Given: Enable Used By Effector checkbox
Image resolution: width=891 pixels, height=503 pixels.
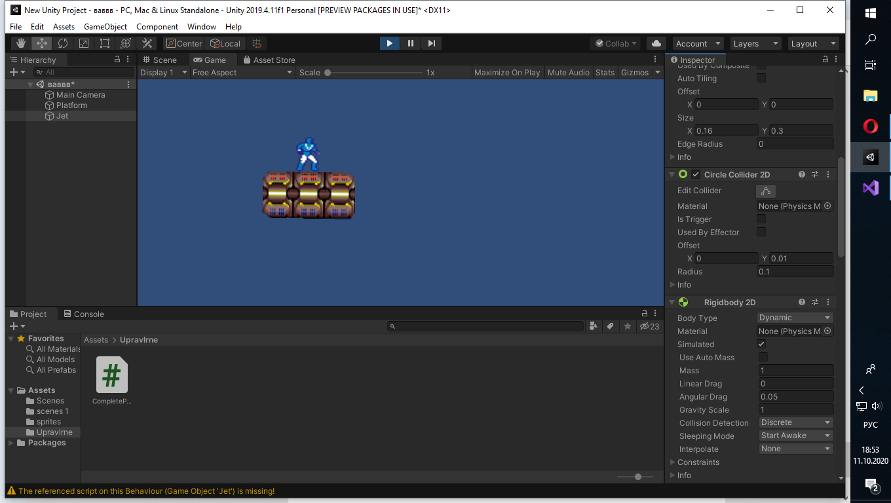Looking at the screenshot, I should [761, 232].
